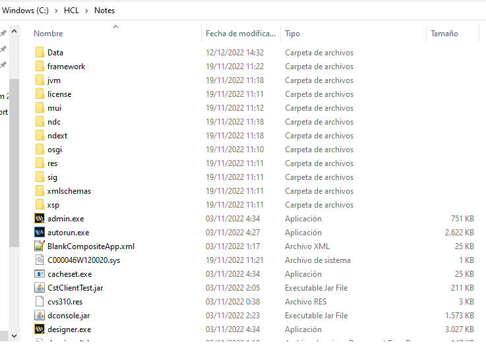Click the navigation pane vertical scrollbar

14,165
